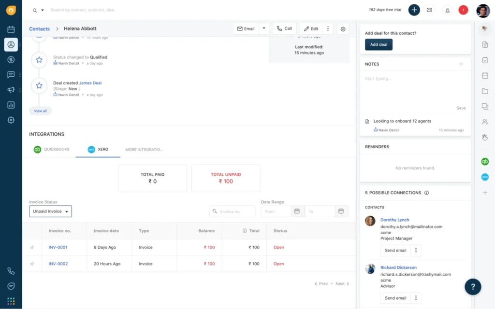Pin invoice INV-0001 row
This screenshot has height=309, width=495.
(x=32, y=247)
